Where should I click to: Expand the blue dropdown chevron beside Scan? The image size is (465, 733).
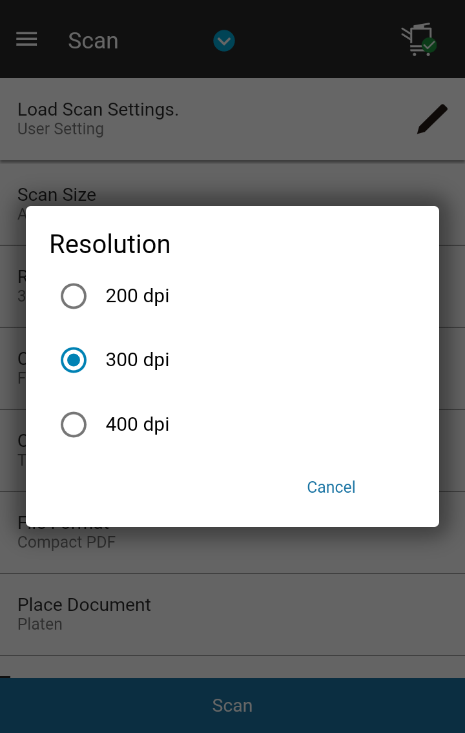click(x=224, y=41)
